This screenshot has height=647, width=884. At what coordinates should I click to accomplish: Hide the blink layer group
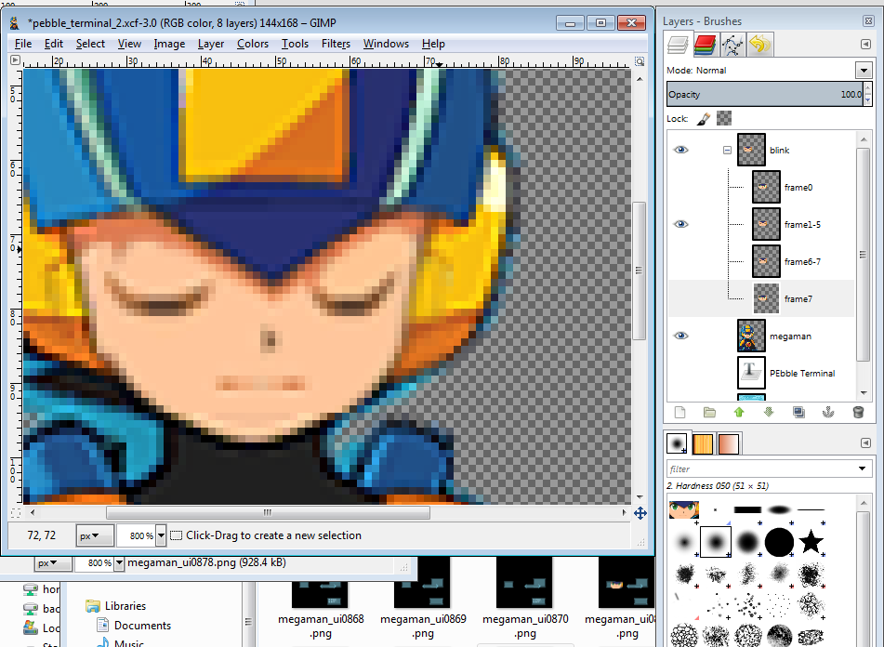[x=681, y=150]
